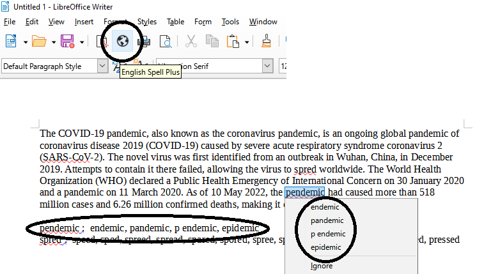Click the Default Paragraph Style field
Image resolution: width=491 pixels, height=276 pixels.
(49, 66)
